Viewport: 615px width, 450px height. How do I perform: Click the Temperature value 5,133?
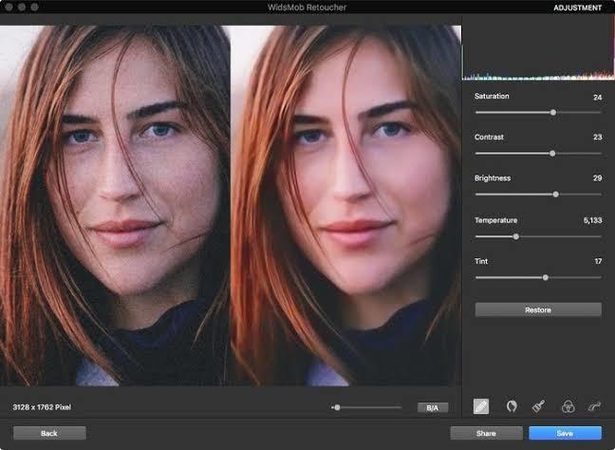592,220
